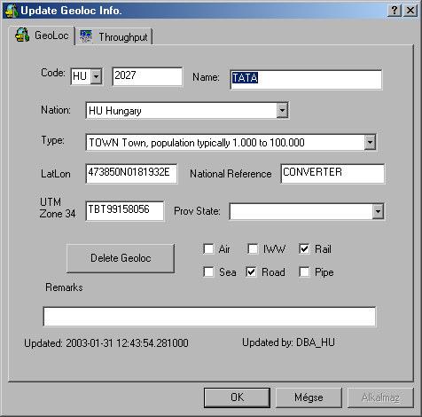Screen dimensions: 422x417
Task: Click the title bar application icon
Action: (x=12, y=11)
